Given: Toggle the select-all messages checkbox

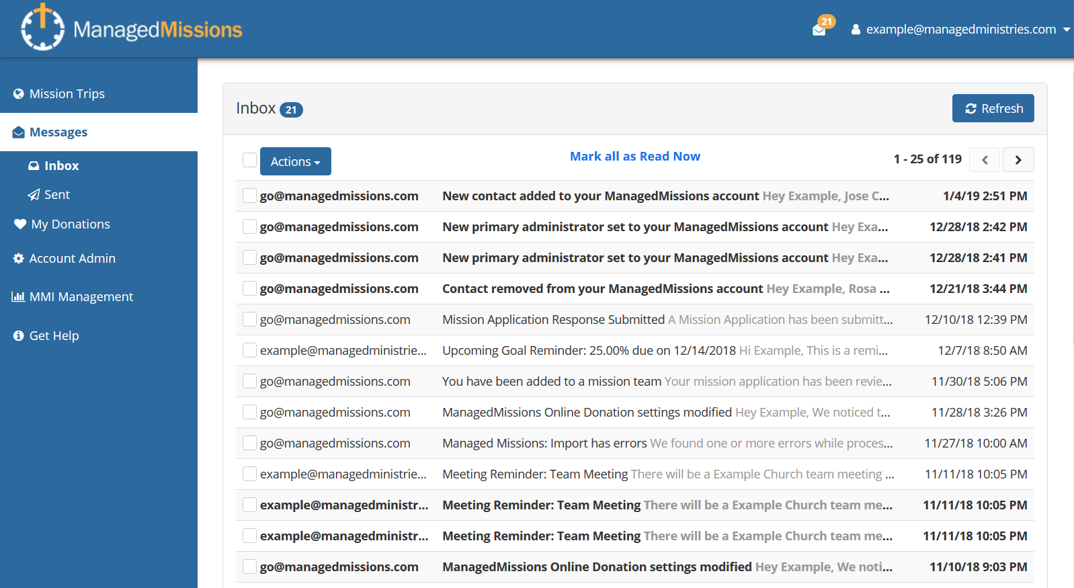Looking at the screenshot, I should coord(249,160).
